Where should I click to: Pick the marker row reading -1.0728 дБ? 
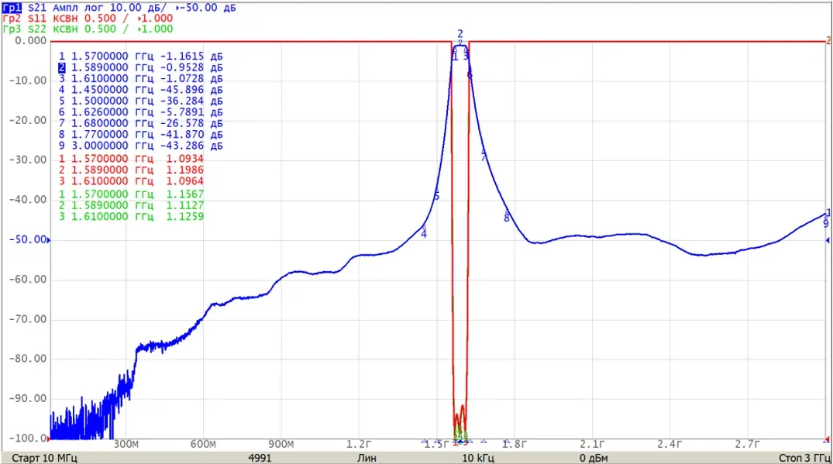pyautogui.click(x=141, y=78)
